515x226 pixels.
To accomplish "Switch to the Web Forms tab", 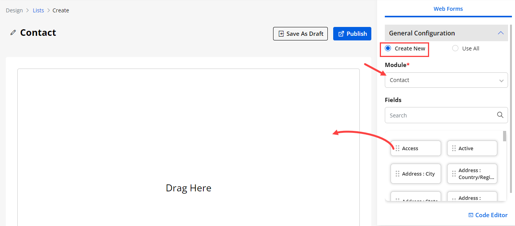I will coord(448,9).
